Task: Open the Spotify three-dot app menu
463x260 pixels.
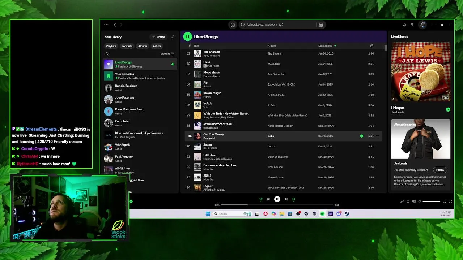Action: 106,25
